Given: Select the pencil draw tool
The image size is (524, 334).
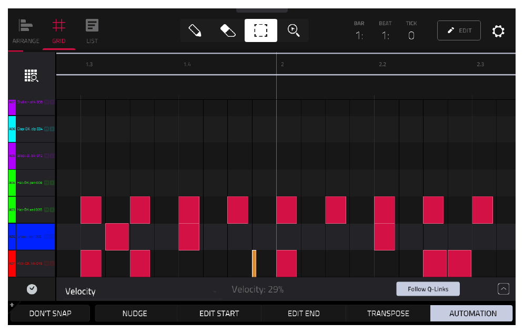Looking at the screenshot, I should click(x=195, y=30).
